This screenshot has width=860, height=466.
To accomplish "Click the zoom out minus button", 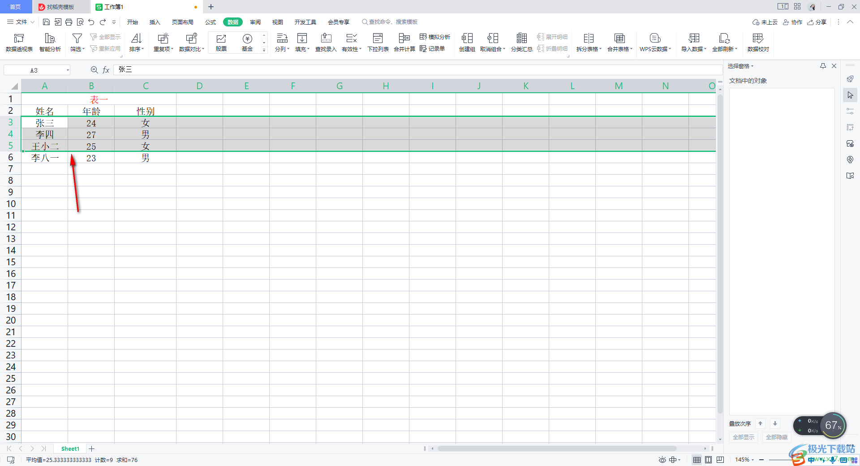I will pos(761,460).
